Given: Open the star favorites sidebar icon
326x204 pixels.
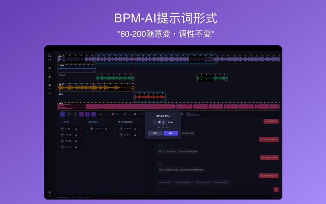Looking at the screenshot, I should click(x=49, y=94).
